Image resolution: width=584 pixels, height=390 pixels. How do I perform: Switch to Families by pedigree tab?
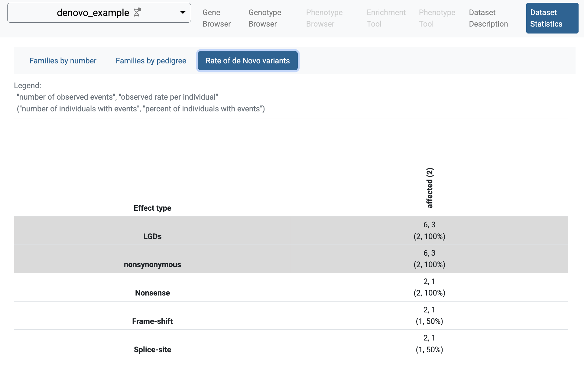point(151,61)
